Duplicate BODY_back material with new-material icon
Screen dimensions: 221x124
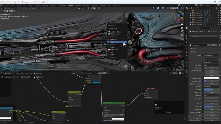tap(214, 45)
